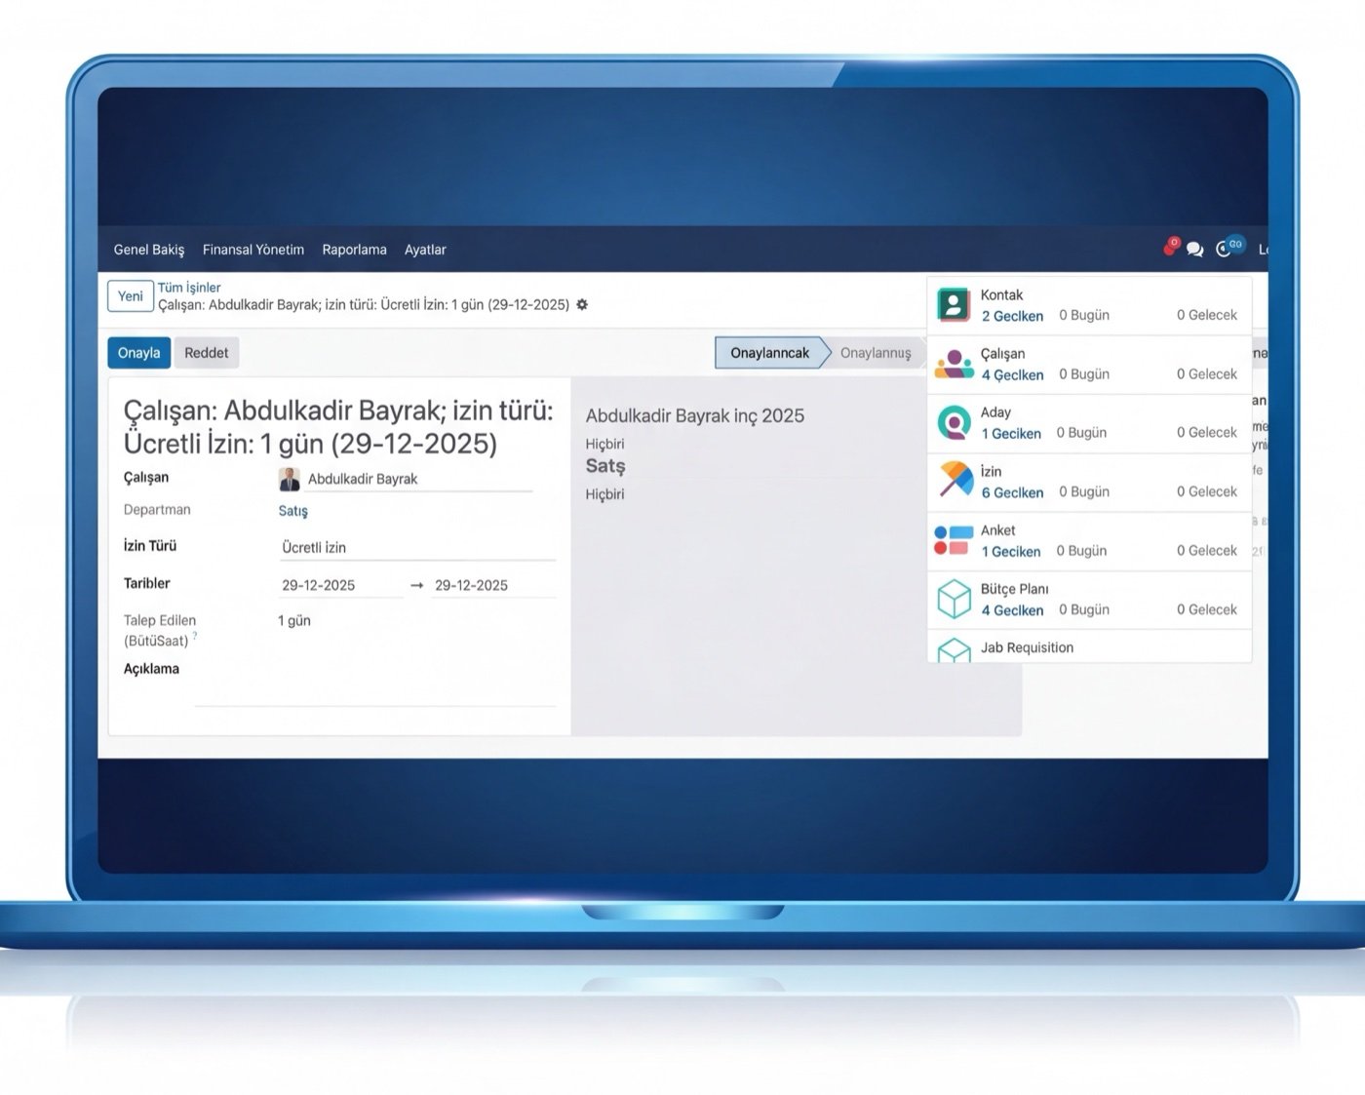Select the Onaylannuş status stage
1365x1095 pixels.
(876, 353)
